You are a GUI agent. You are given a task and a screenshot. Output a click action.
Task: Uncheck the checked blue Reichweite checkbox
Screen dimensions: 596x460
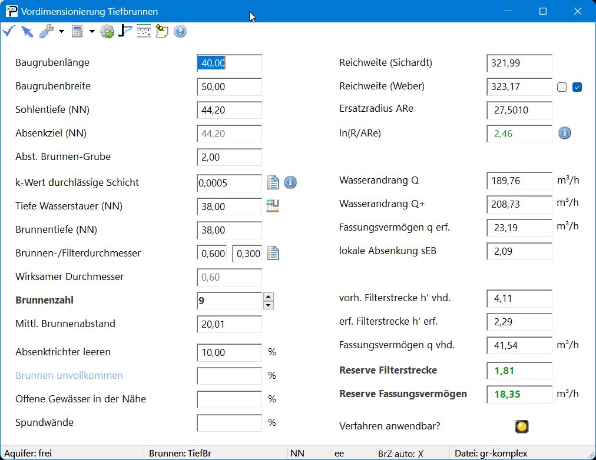(577, 87)
